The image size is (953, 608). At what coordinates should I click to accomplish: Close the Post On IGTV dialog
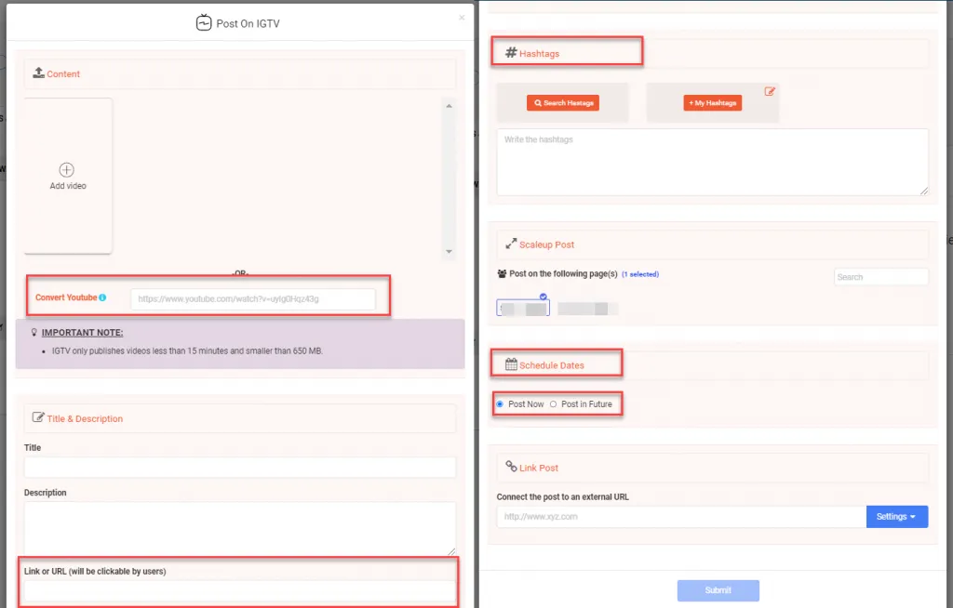tap(463, 17)
